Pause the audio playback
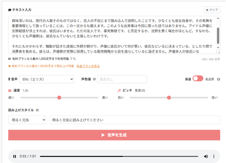 pos(14,156)
